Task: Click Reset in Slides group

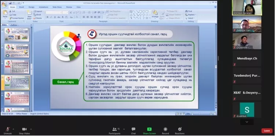Action: pos(37,15)
